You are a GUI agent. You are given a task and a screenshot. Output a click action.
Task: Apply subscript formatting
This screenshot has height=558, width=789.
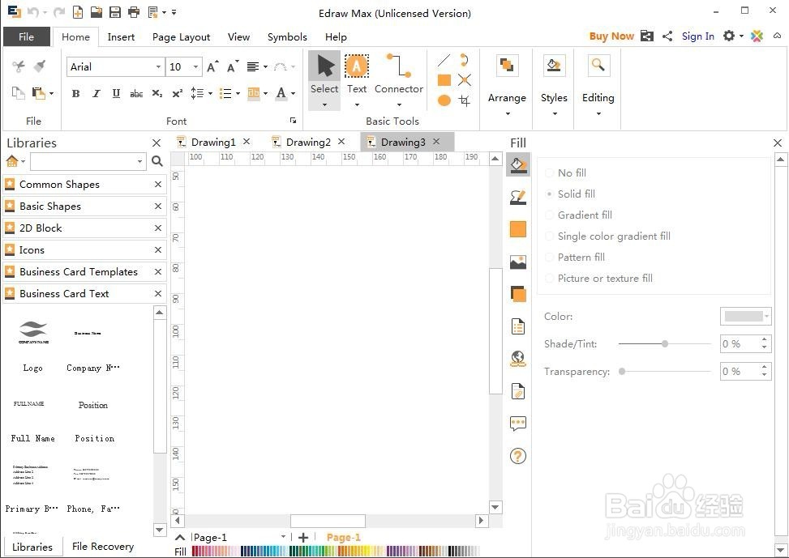(157, 93)
